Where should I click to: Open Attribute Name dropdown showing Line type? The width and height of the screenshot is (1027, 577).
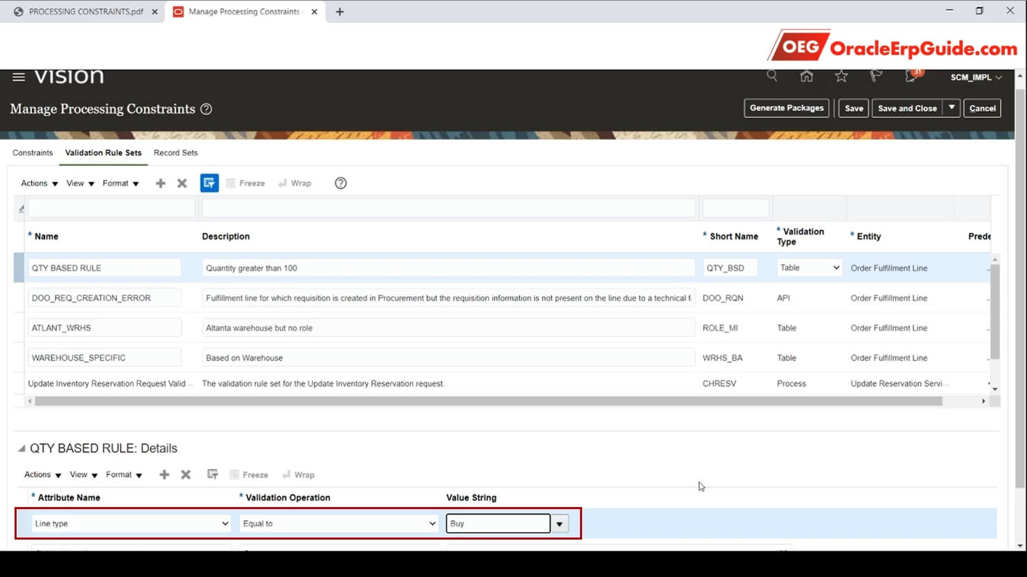(131, 524)
